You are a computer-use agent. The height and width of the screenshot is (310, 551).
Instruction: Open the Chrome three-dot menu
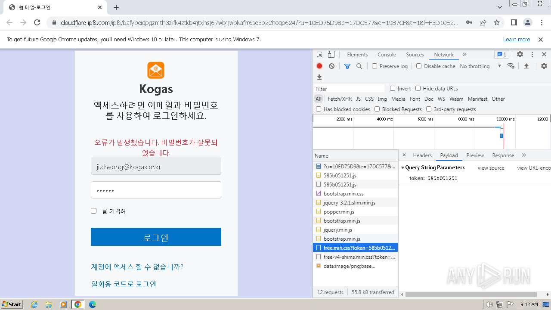[x=541, y=22]
